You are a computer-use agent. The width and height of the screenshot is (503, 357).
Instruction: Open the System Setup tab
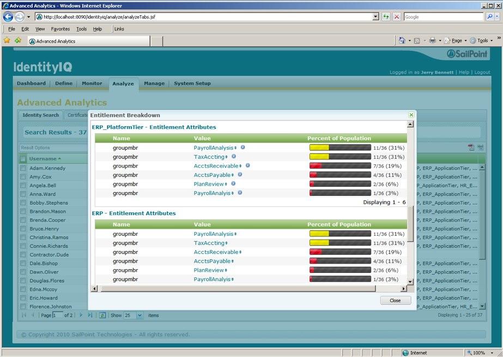[x=192, y=83]
